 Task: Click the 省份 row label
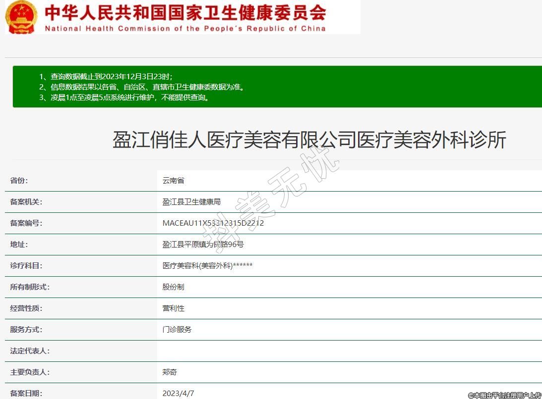[x=19, y=181]
